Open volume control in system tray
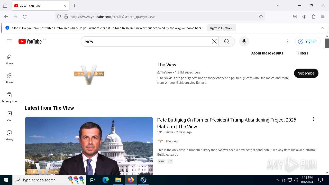 [296, 180]
